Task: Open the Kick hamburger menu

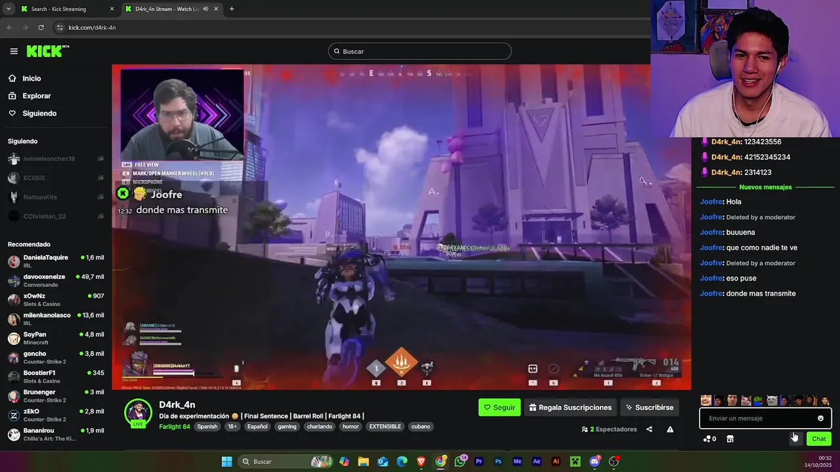Action: (x=14, y=51)
